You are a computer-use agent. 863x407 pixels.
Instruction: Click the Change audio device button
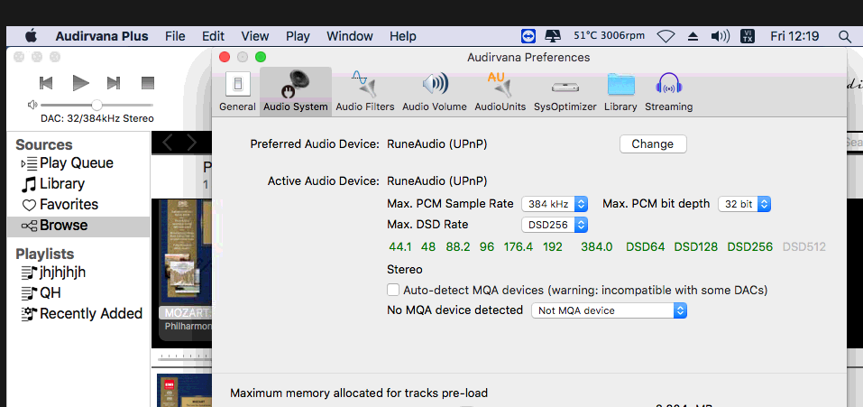pyautogui.click(x=653, y=143)
